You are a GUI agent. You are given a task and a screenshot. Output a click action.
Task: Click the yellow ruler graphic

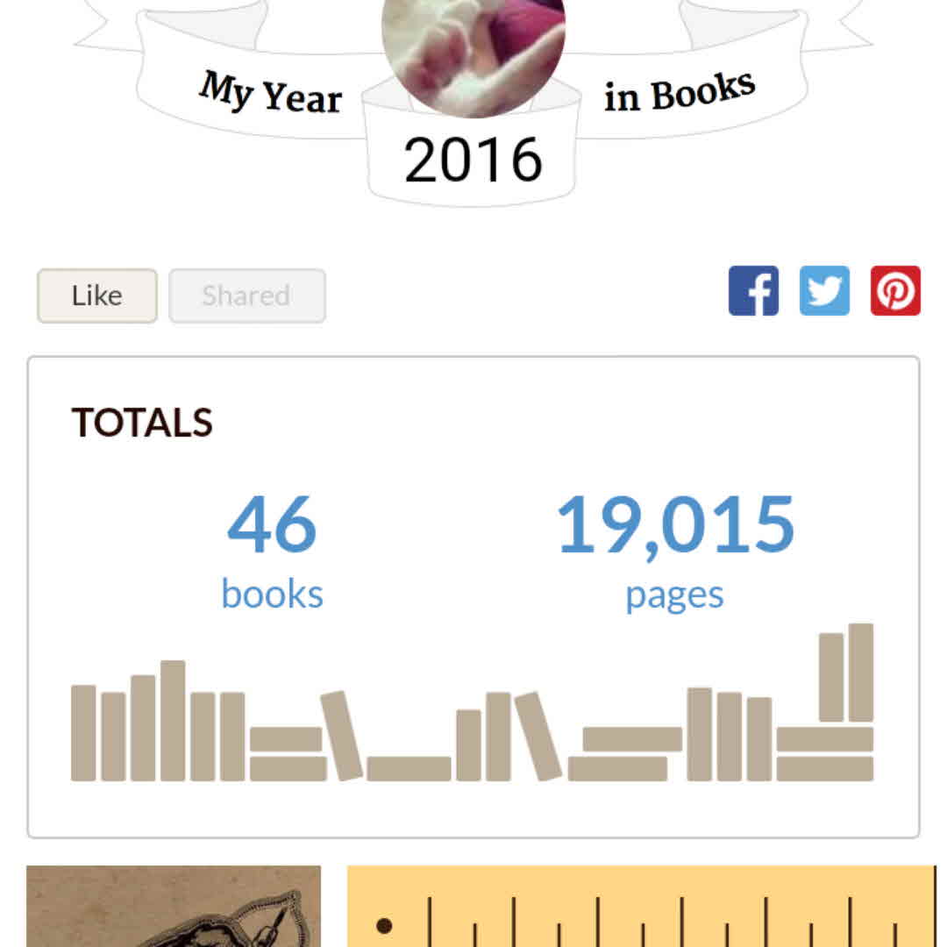pos(642,907)
